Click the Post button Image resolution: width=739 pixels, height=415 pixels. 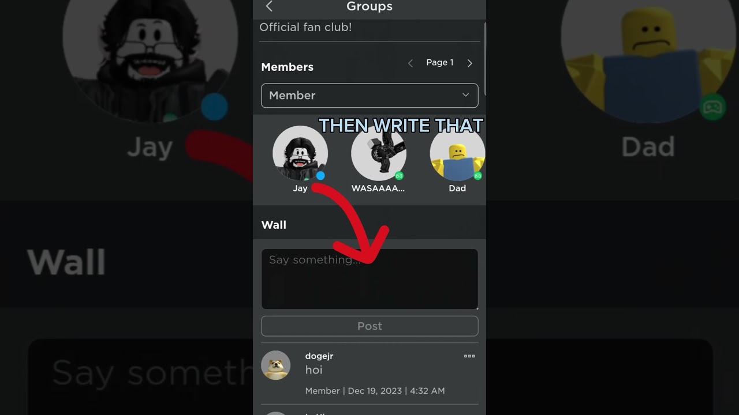click(x=369, y=326)
